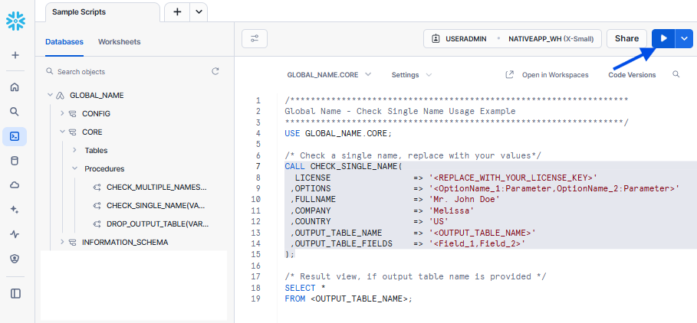Switch to the Databases tab
697x323 pixels.
(64, 41)
